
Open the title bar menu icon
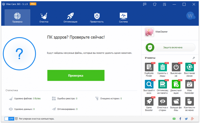click(x=165, y=4)
